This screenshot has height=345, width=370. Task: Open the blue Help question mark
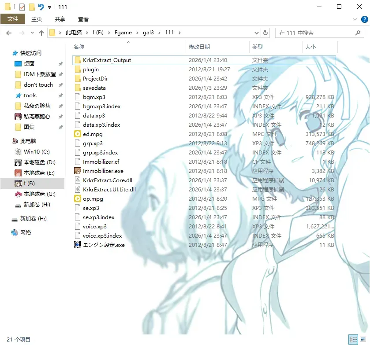point(365,19)
